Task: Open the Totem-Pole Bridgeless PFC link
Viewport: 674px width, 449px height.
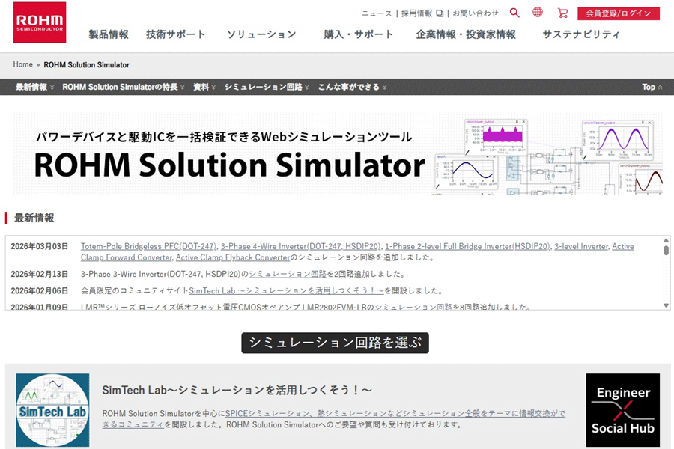Action: click(148, 246)
